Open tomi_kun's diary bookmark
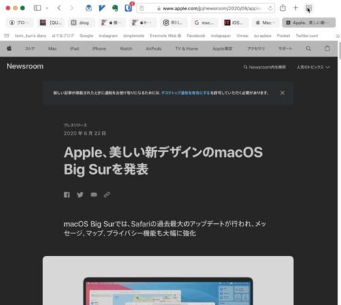The width and height of the screenshot is (341, 305). [x=31, y=35]
